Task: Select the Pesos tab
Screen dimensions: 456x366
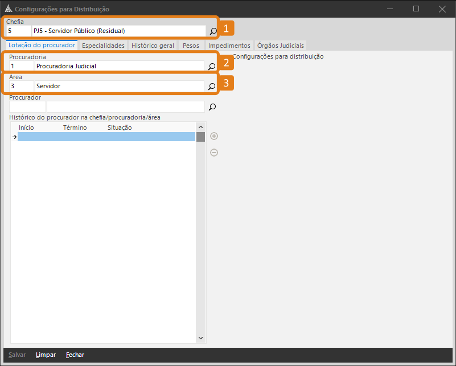Action: point(191,46)
